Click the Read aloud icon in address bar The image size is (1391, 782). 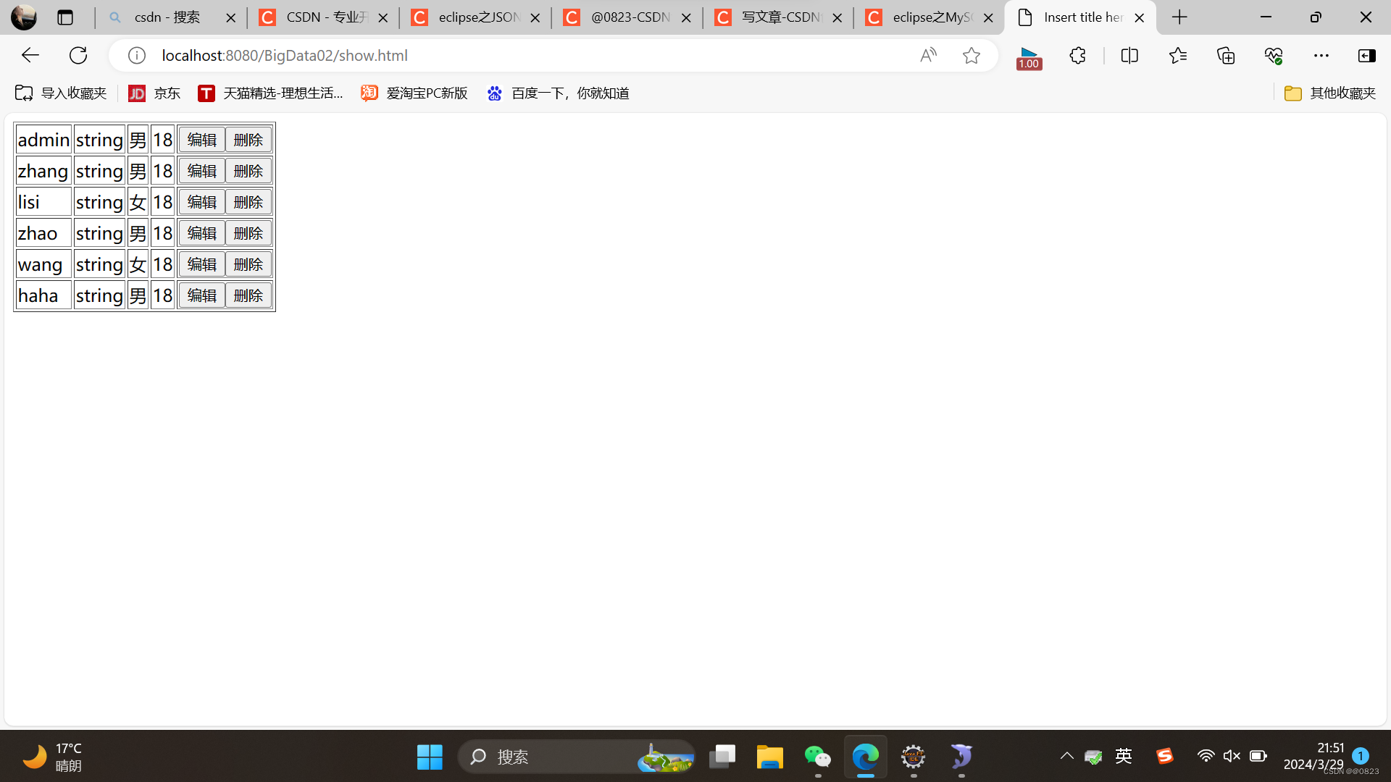click(x=928, y=55)
